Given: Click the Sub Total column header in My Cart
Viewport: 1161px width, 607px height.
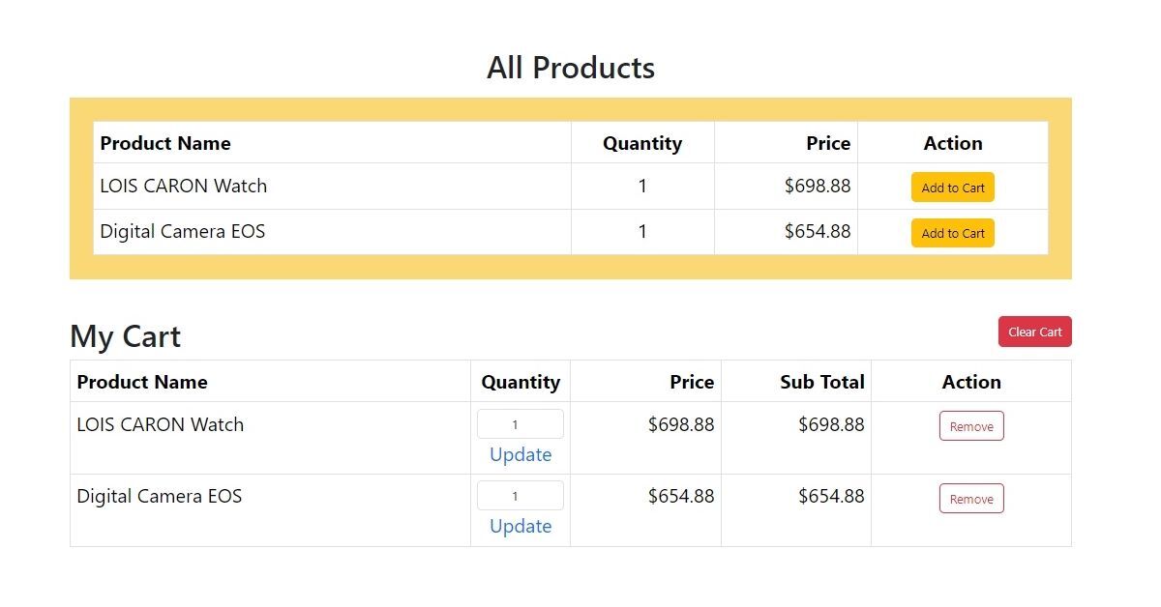Looking at the screenshot, I should pos(822,382).
